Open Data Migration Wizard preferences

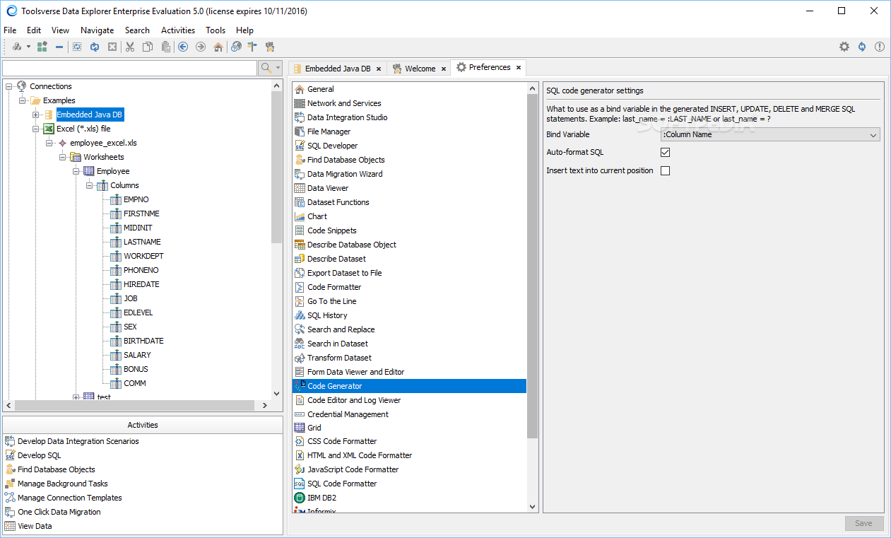tap(345, 174)
